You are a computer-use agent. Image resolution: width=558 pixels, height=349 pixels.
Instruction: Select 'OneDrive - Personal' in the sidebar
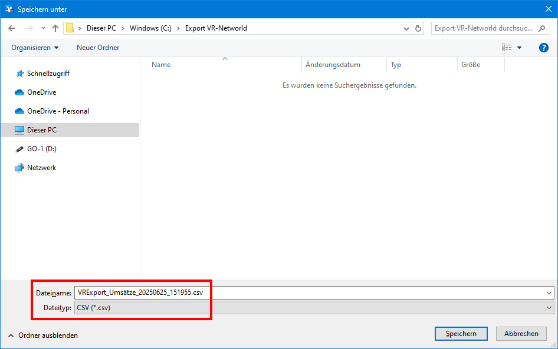coord(58,111)
